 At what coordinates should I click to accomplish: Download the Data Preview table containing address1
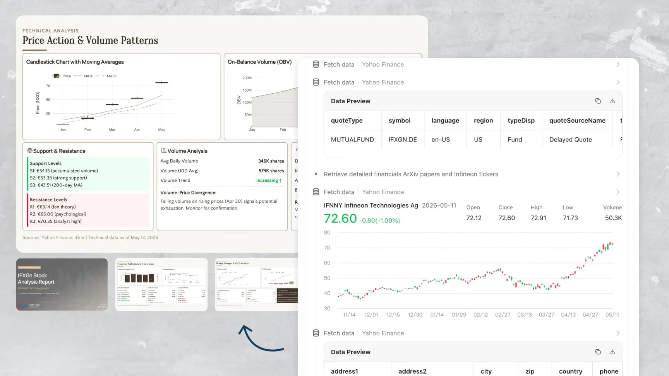[612, 352]
